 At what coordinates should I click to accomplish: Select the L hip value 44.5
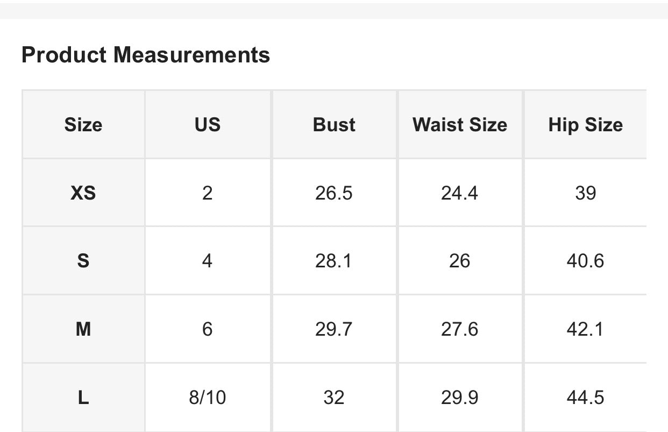(585, 398)
